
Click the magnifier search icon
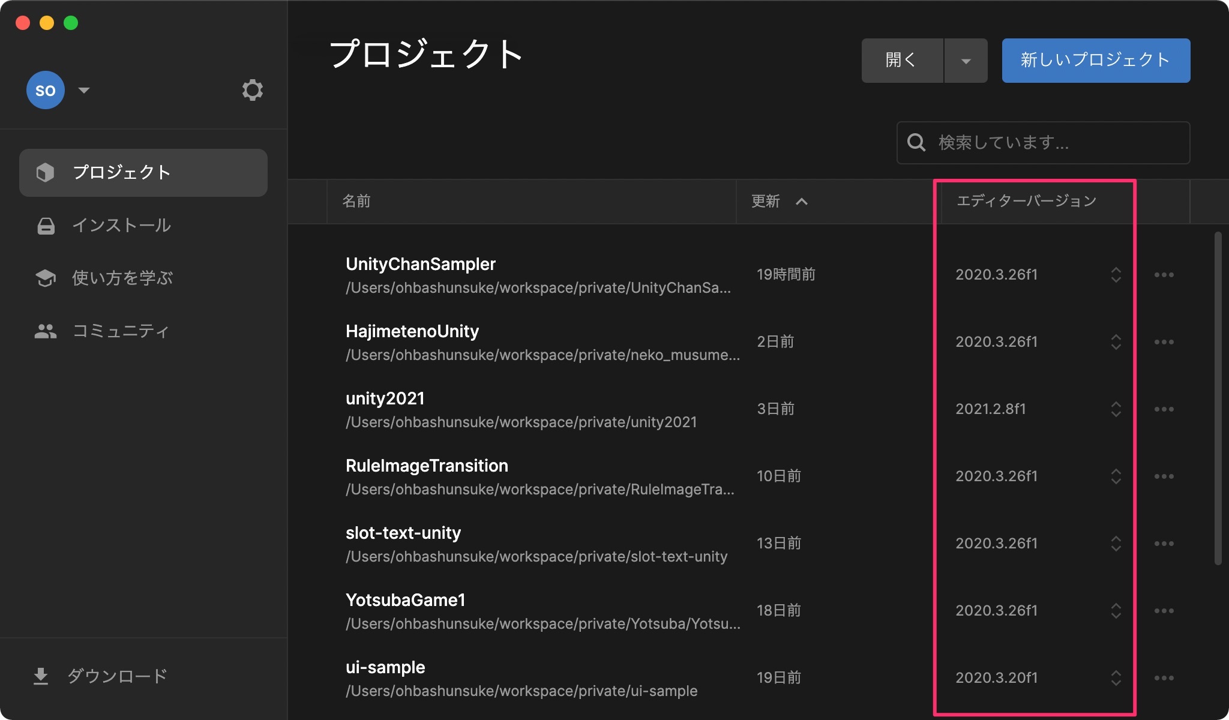[916, 143]
